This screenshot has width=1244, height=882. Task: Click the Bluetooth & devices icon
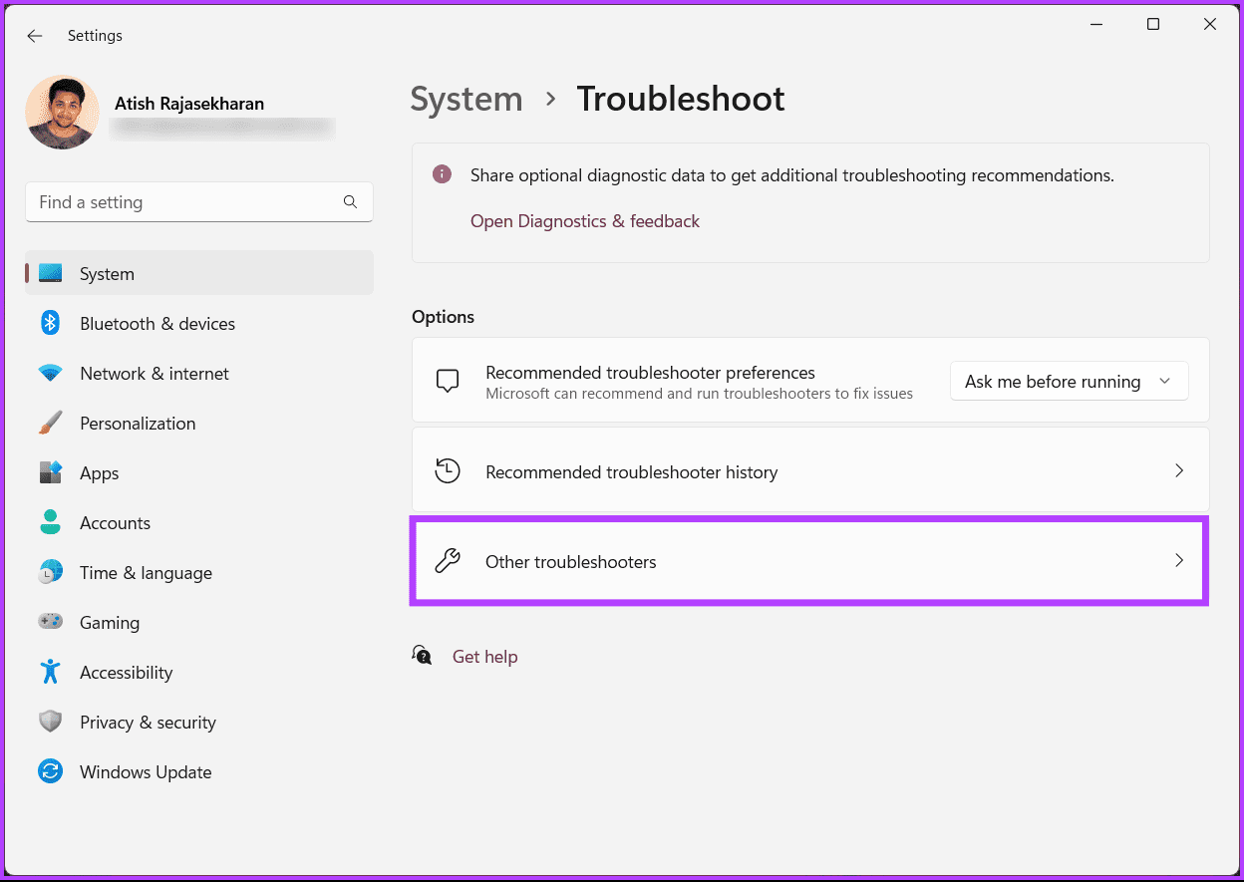click(51, 323)
